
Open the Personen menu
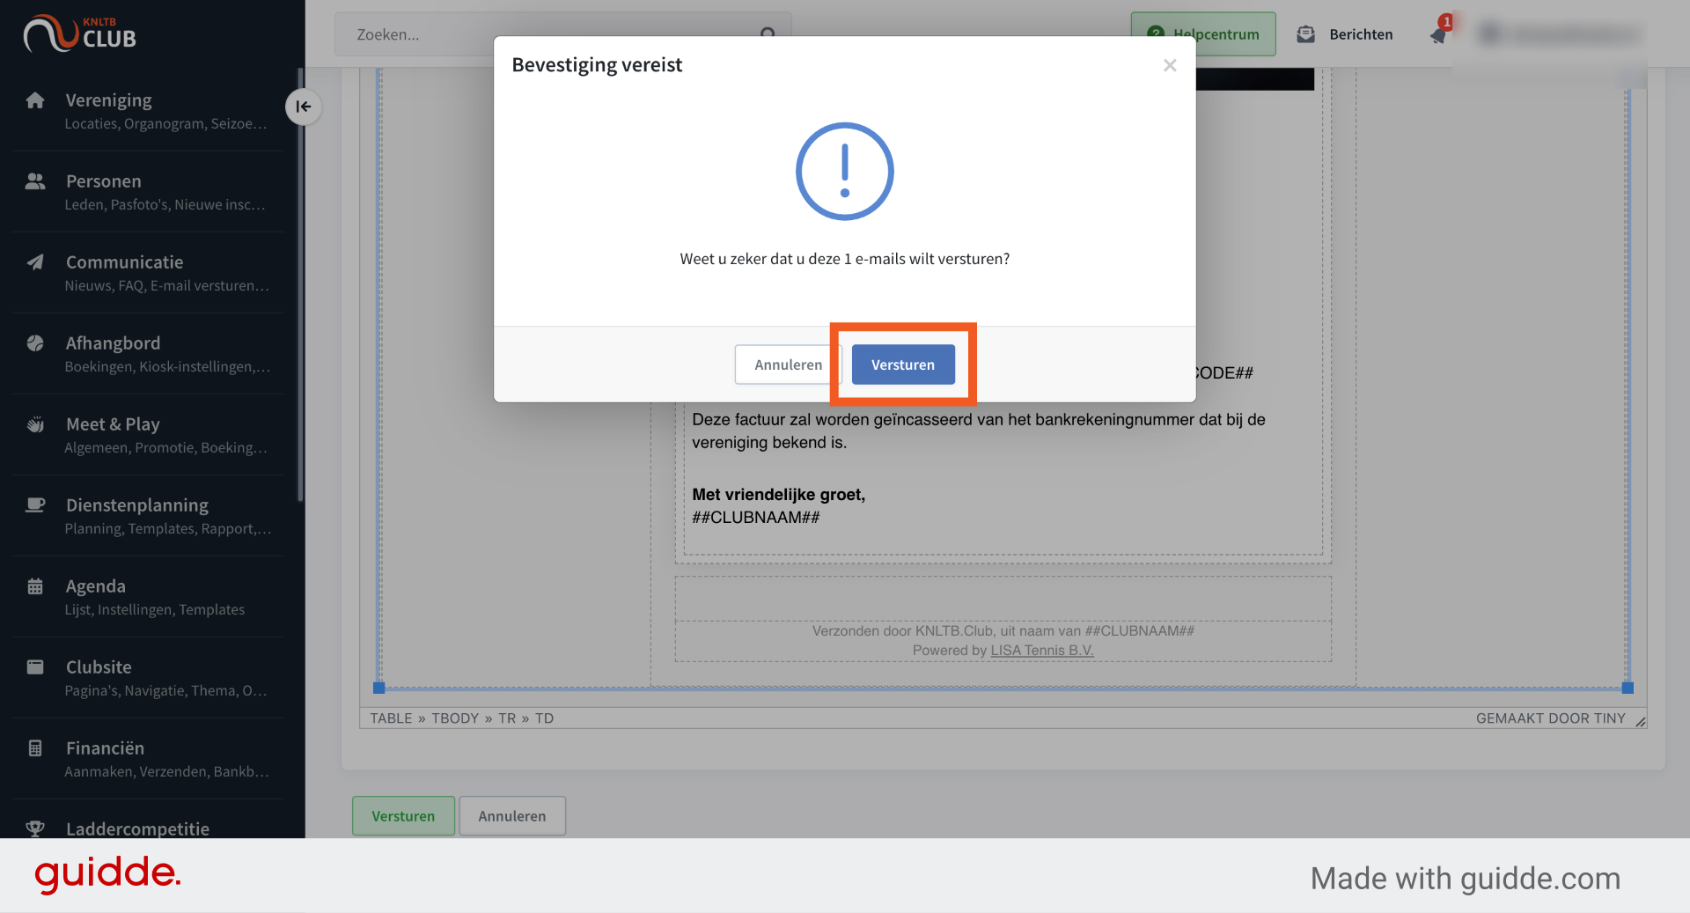pos(148,192)
